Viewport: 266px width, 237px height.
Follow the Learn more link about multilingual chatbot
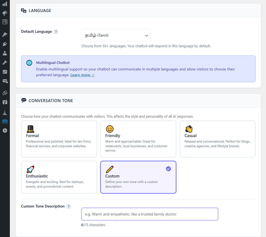tap(82, 75)
